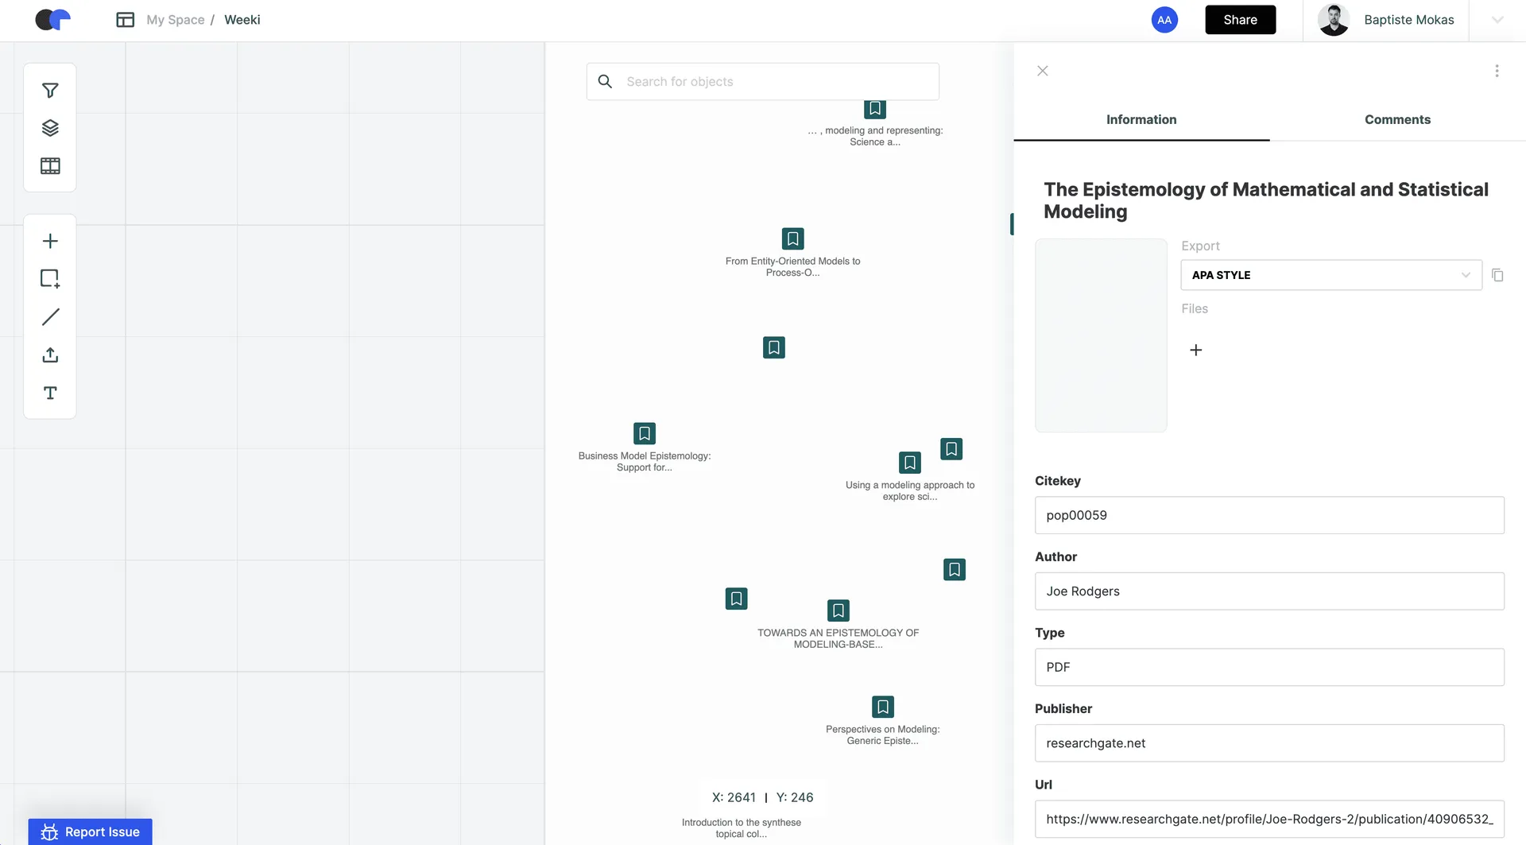
Task: Select the Information tab
Action: coord(1141,119)
